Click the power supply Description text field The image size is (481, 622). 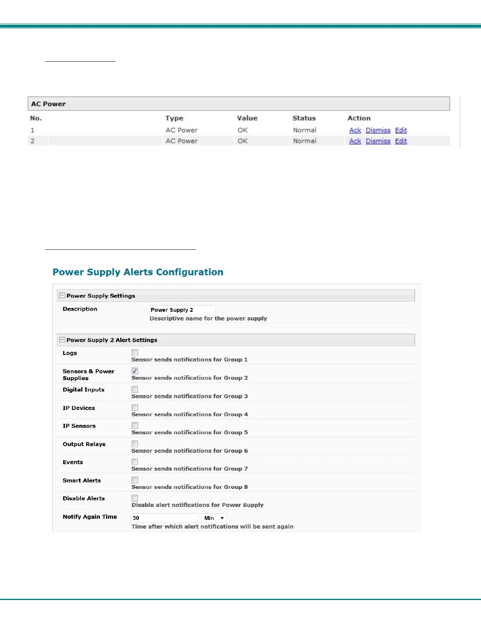click(182, 310)
